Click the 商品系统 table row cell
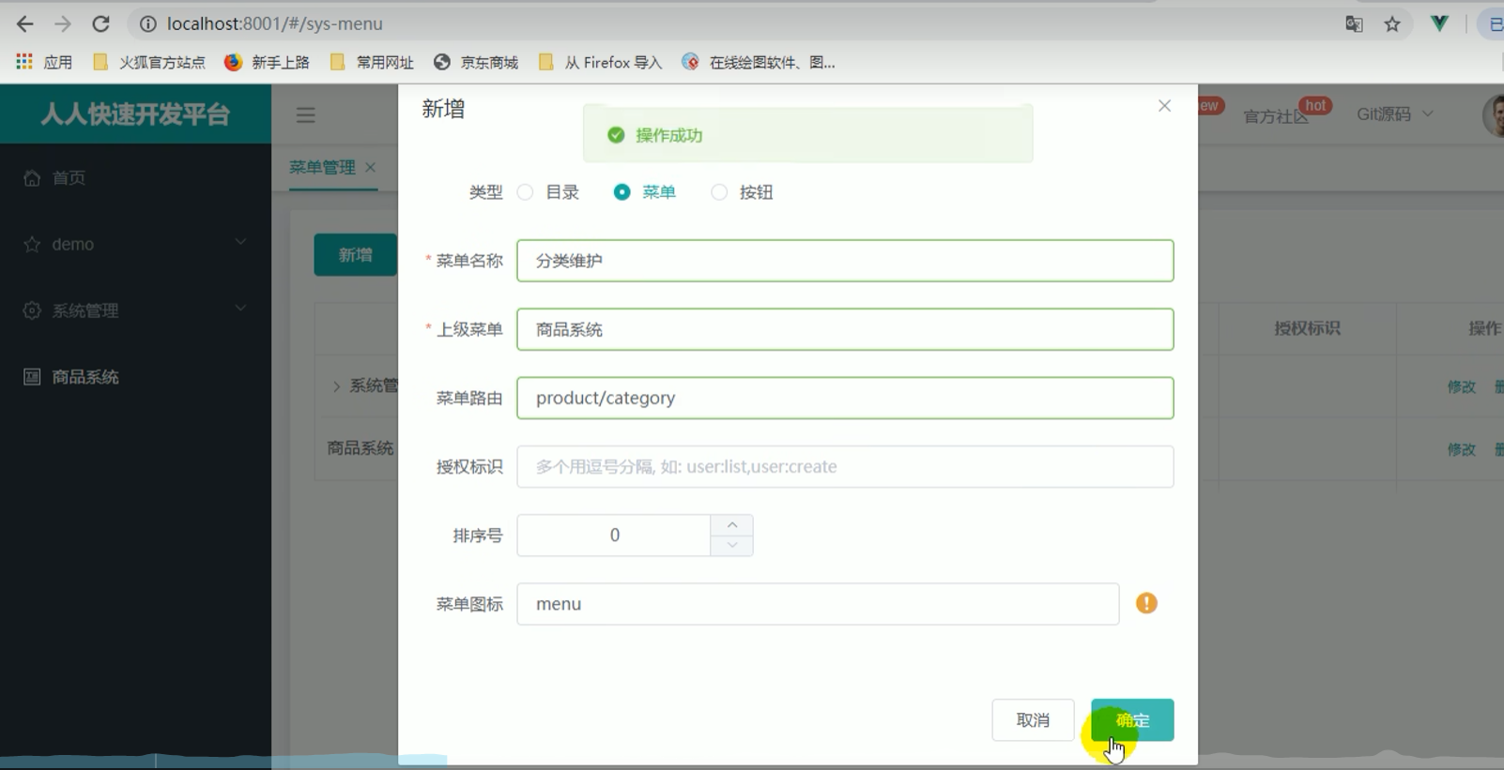The width and height of the screenshot is (1504, 770). [x=361, y=448]
